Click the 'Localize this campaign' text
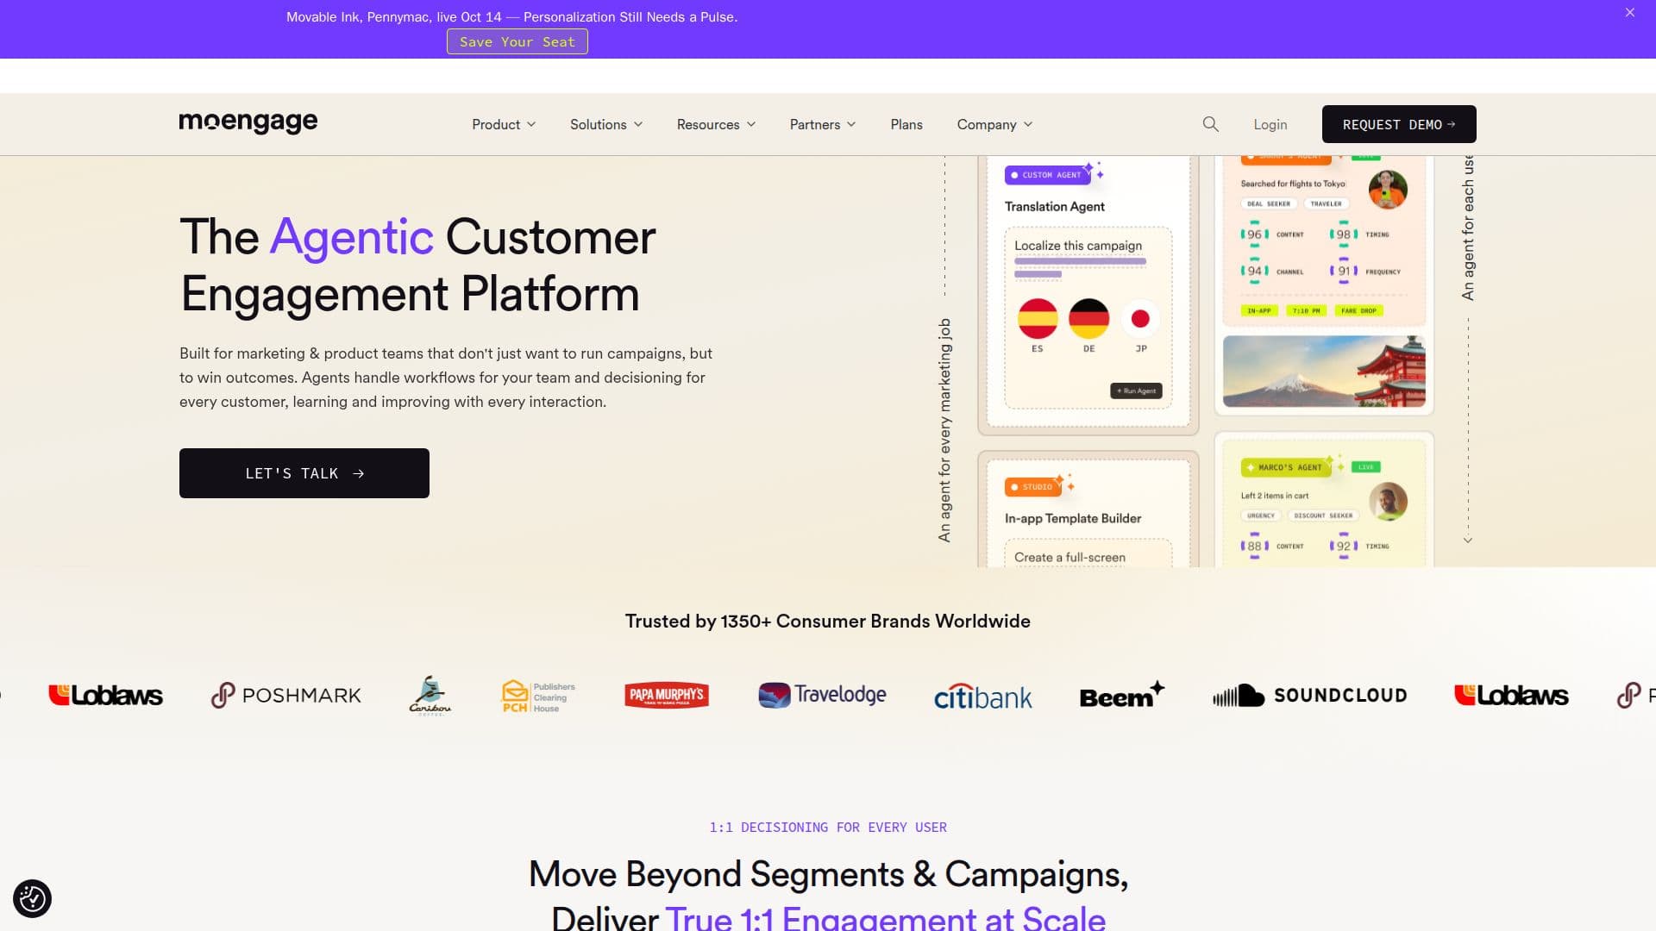Image resolution: width=1656 pixels, height=931 pixels. point(1078,246)
